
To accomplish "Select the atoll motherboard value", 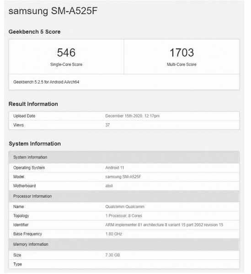I will point(109,186).
